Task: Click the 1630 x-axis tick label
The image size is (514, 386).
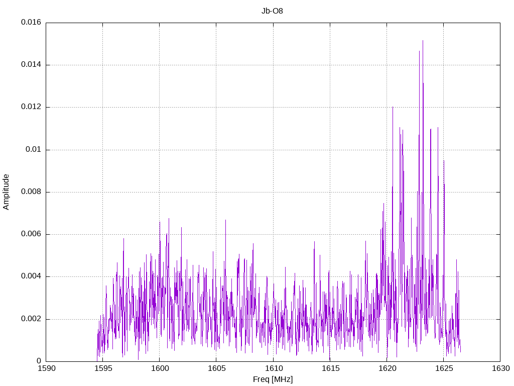Action: [501, 368]
